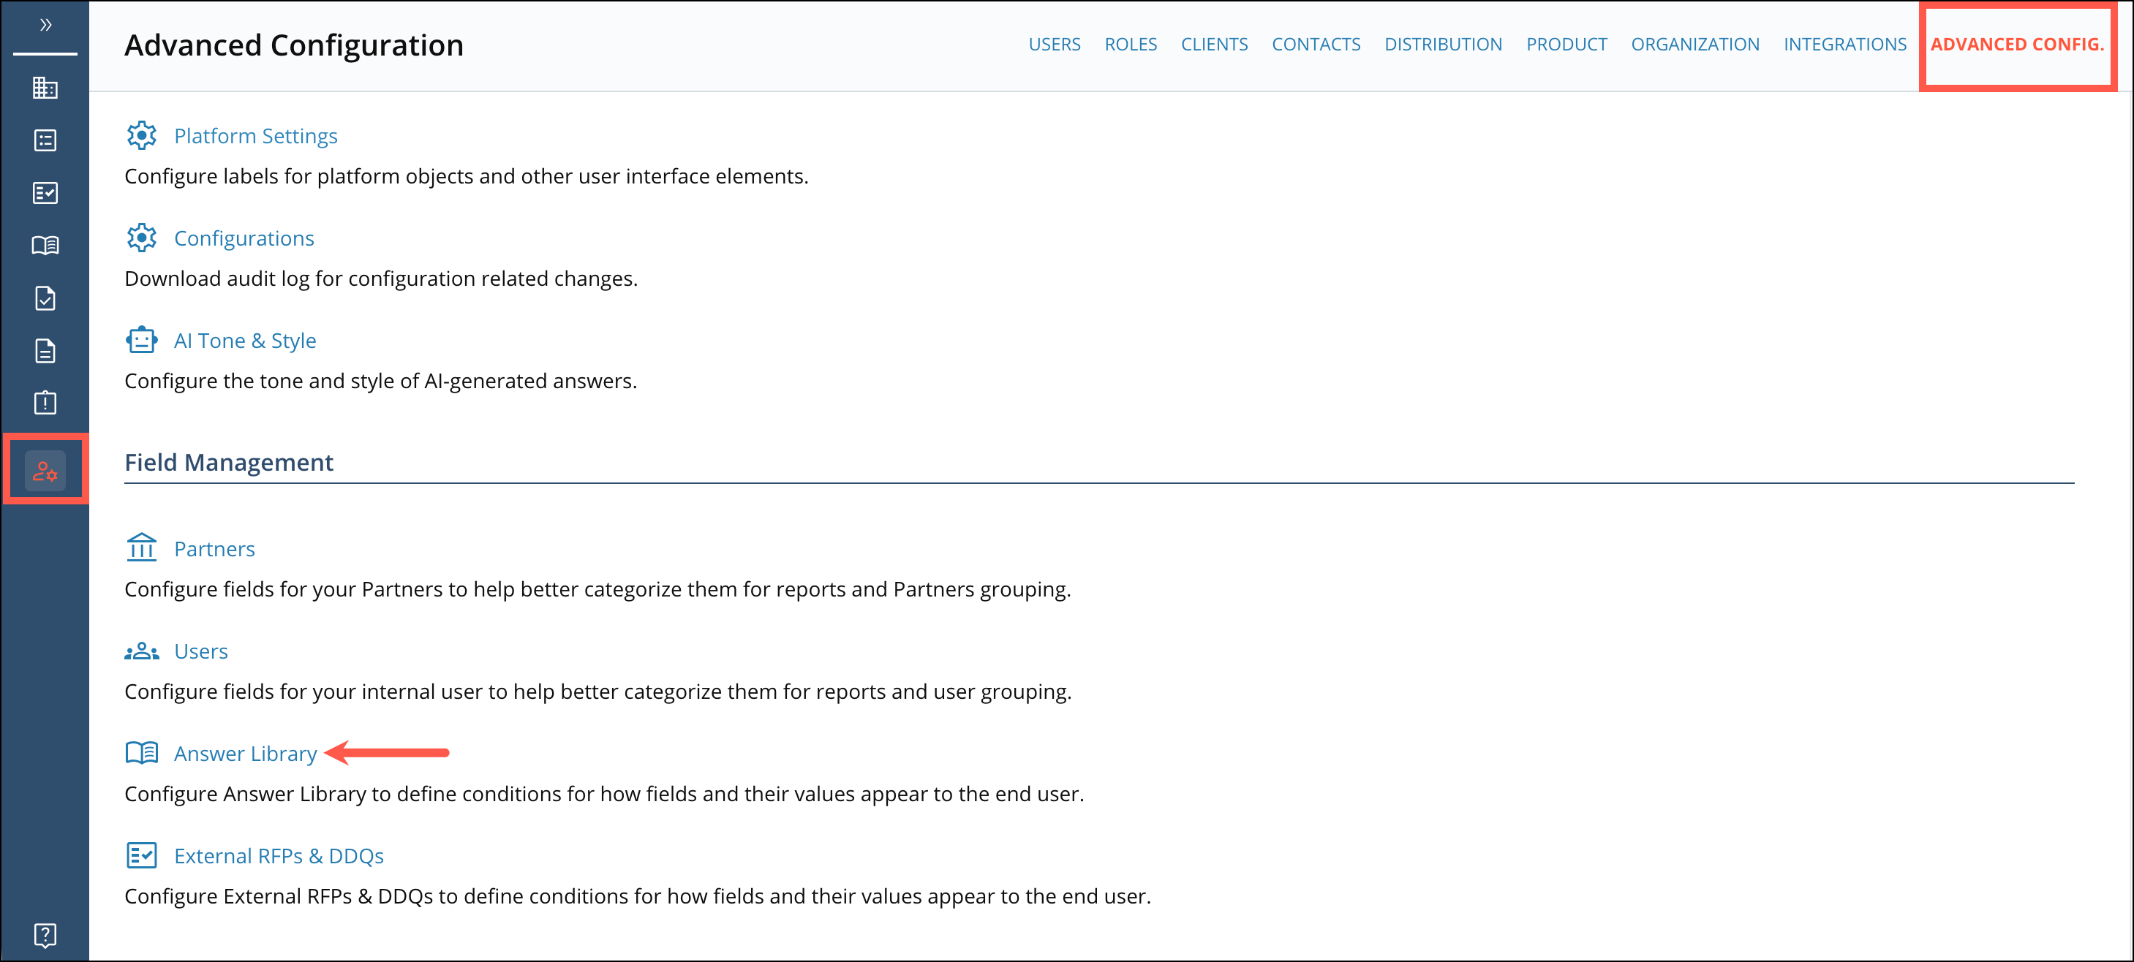Click description 'Configure Answer Library to define conditions'
The width and height of the screenshot is (2134, 962).
604,794
